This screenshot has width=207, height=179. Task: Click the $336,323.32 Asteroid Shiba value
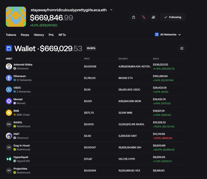[x=160, y=65]
